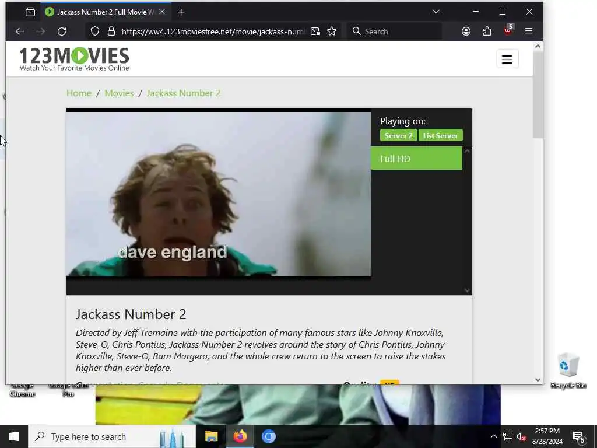This screenshot has width=597, height=448.
Task: Open Firefox account icon
Action: pyautogui.click(x=466, y=32)
